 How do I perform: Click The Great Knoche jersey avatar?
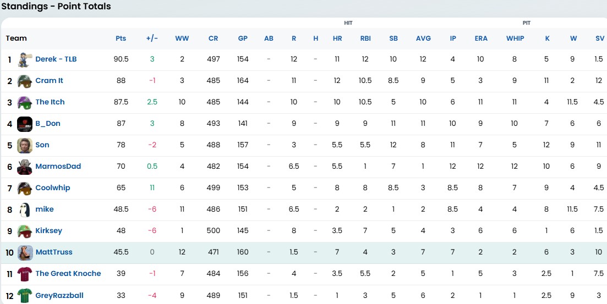pos(25,274)
